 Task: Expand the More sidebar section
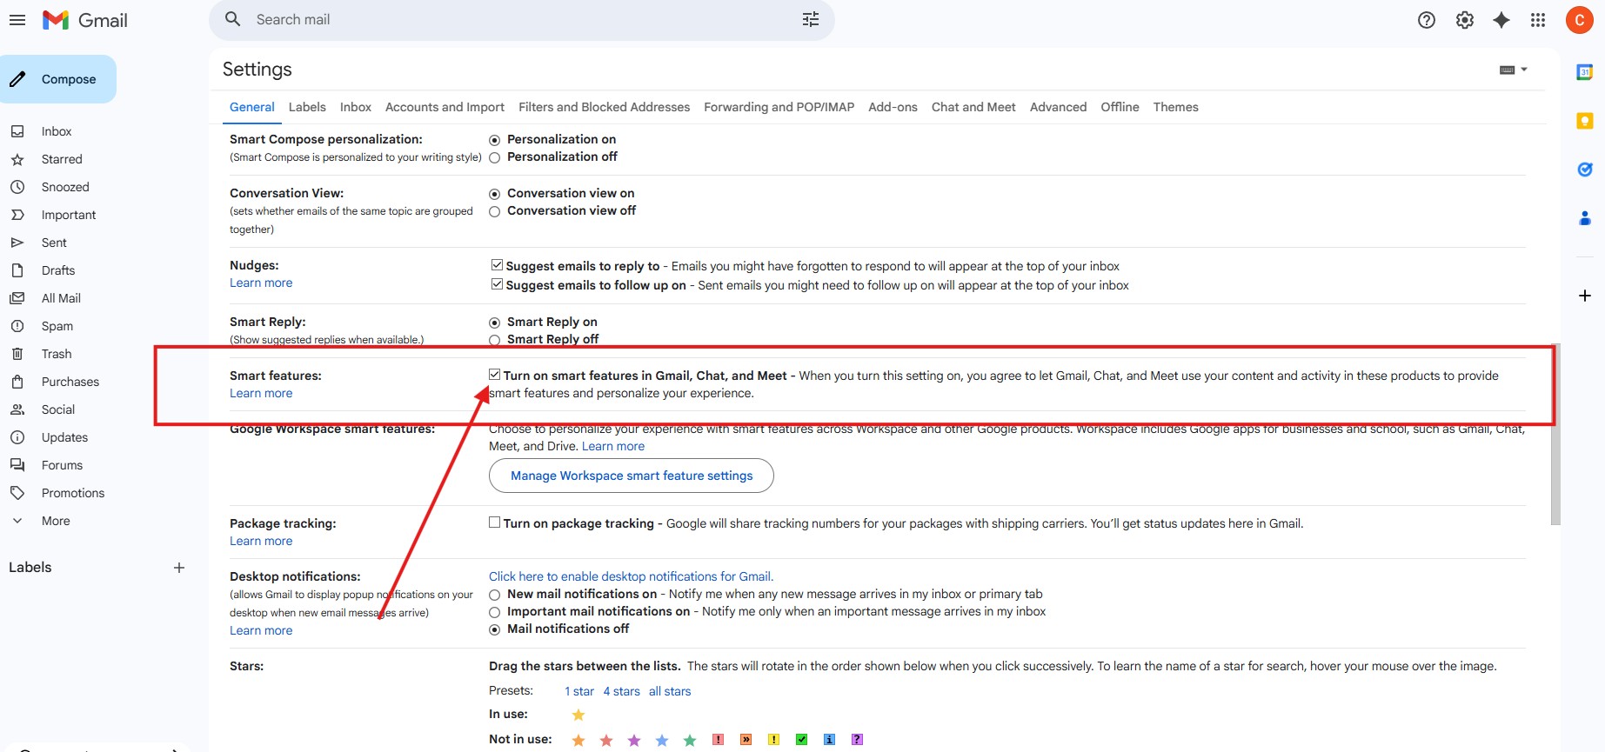click(x=56, y=521)
